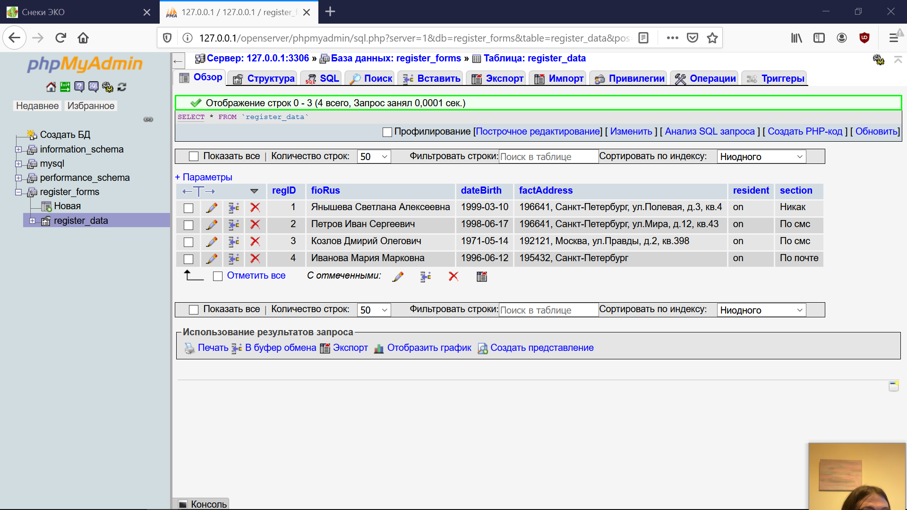Edit row 3 Козлов with pencil icon
The width and height of the screenshot is (907, 510).
point(212,241)
